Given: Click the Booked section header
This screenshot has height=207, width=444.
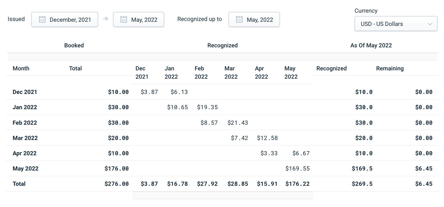Looking at the screenshot, I should coord(74,45).
